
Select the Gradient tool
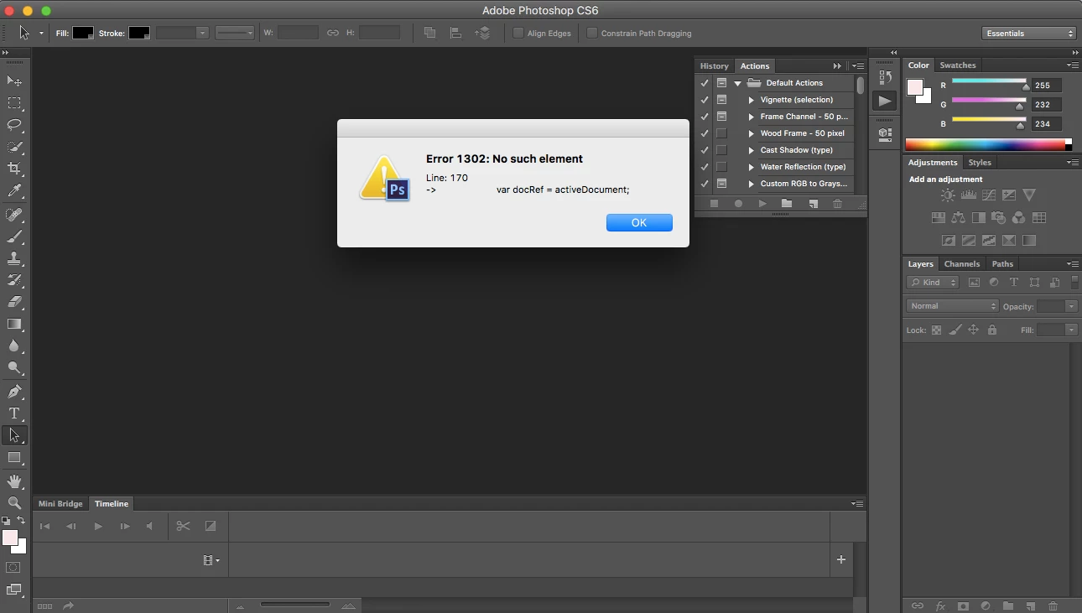tap(14, 324)
